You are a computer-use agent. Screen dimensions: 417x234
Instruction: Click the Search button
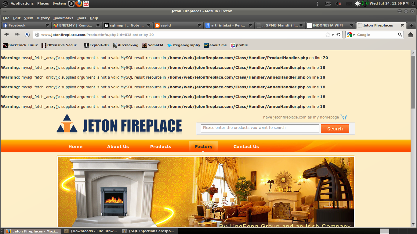pos(335,128)
